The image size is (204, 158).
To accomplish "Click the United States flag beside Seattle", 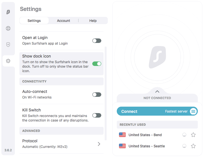I will [122, 146].
